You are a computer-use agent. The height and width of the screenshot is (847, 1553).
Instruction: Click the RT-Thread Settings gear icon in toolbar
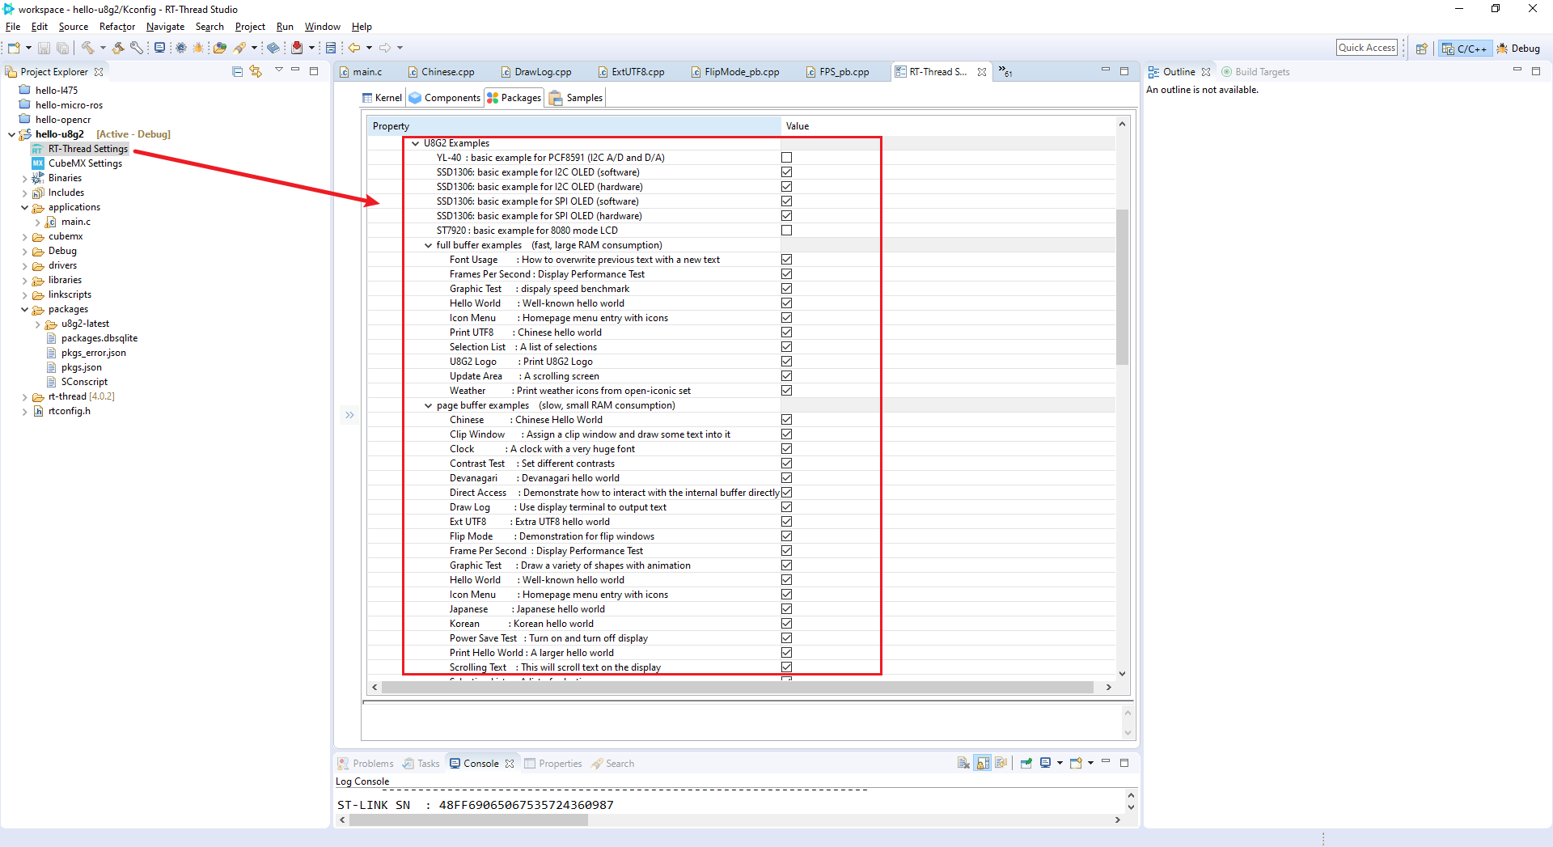(180, 49)
